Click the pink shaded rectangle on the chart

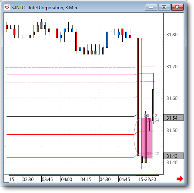[146, 137]
